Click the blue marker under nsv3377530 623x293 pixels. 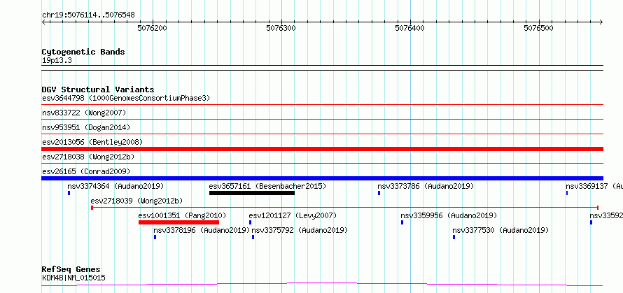point(454,237)
